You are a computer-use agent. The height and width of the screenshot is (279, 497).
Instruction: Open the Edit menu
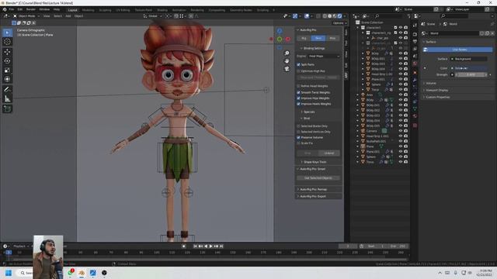tap(20, 9)
